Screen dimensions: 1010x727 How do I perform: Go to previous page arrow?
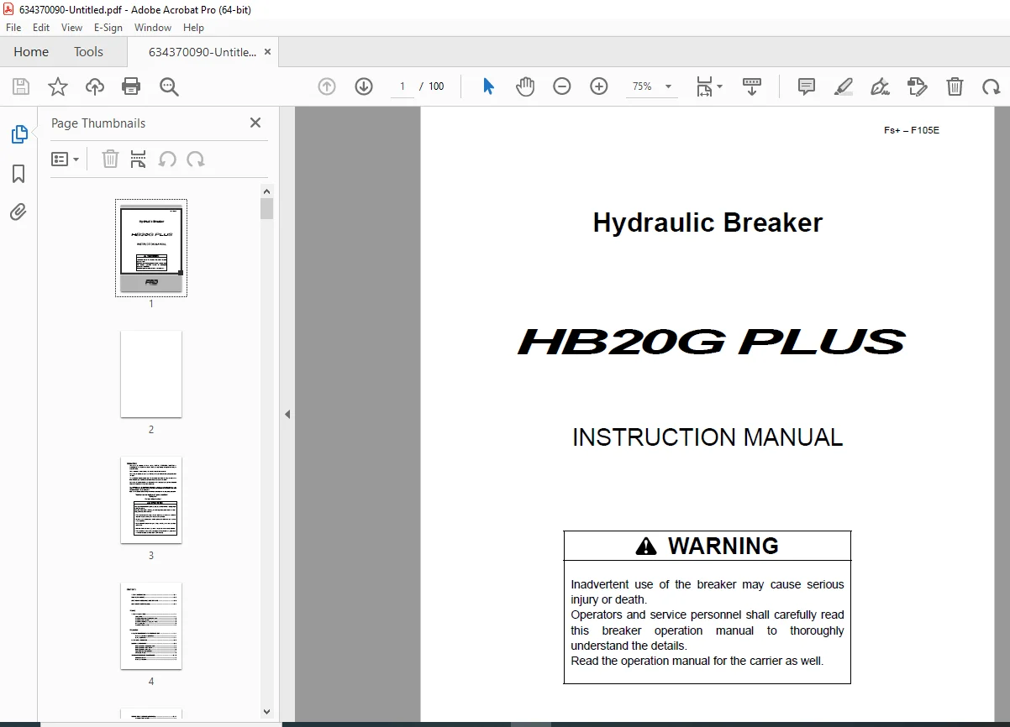click(327, 86)
